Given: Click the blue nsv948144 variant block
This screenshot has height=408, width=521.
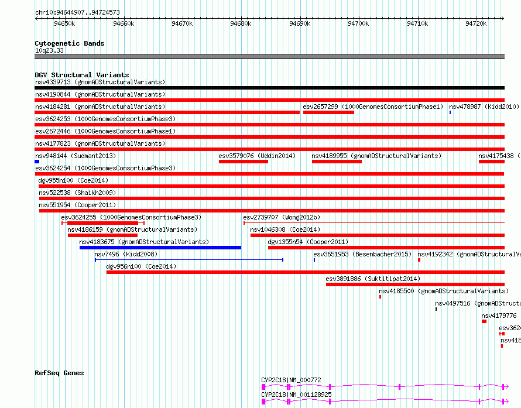Looking at the screenshot, I should pos(37,162).
